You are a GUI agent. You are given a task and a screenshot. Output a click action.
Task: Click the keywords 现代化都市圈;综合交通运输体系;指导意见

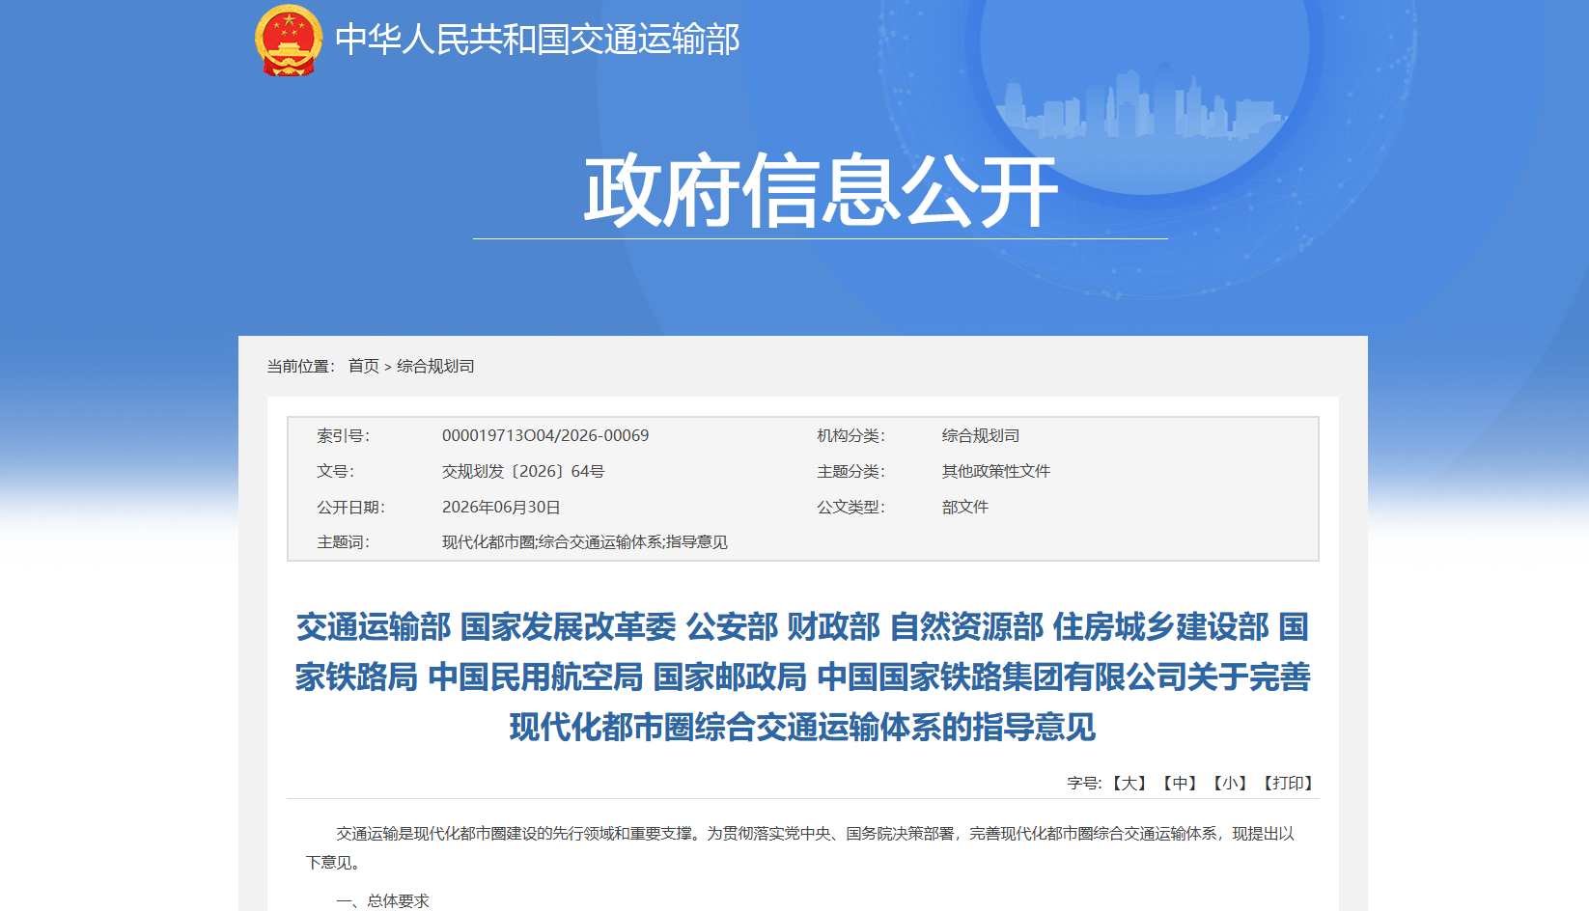tap(585, 542)
